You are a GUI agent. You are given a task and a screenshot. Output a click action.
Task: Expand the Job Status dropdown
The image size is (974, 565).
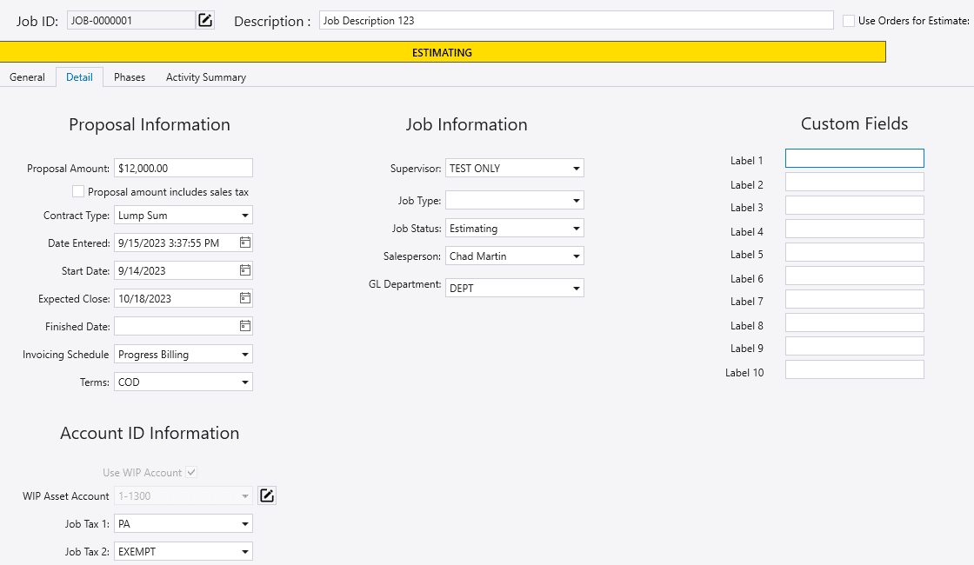(x=576, y=229)
